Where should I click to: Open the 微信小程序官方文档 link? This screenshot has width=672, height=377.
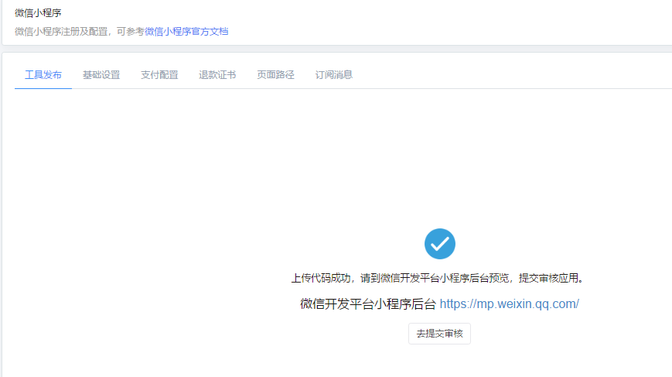pos(186,31)
